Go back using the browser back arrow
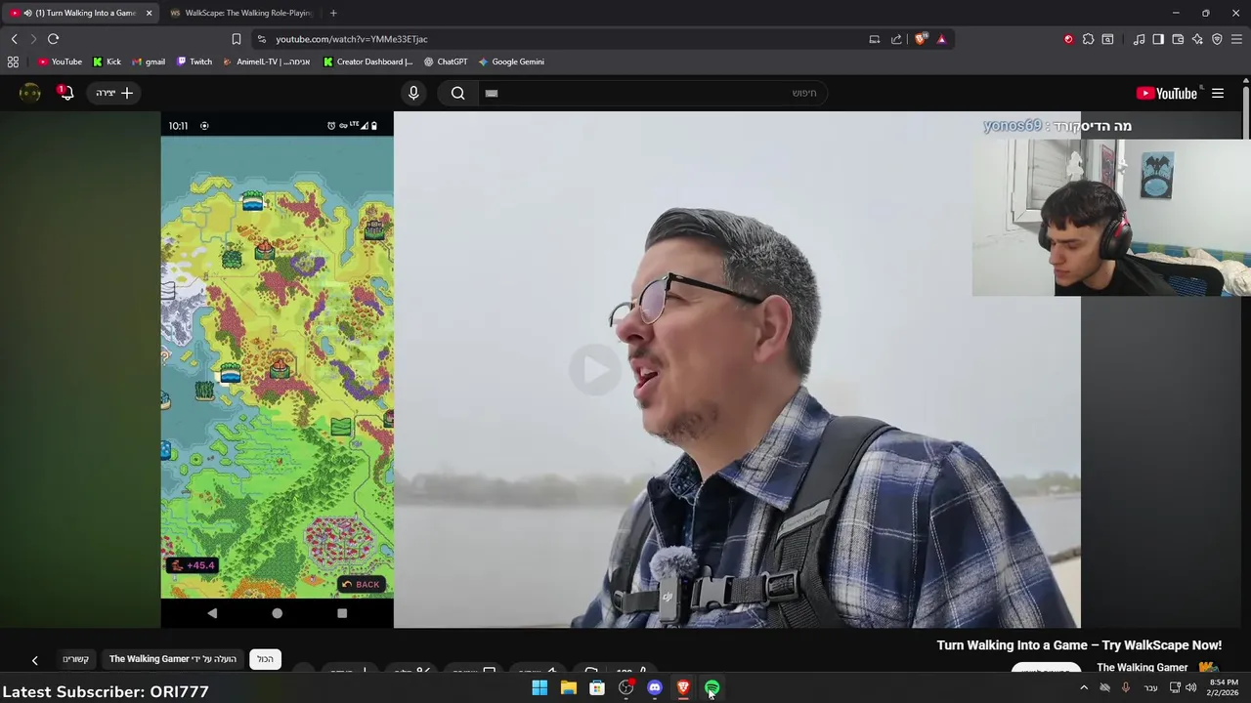This screenshot has height=703, width=1251. [14, 39]
